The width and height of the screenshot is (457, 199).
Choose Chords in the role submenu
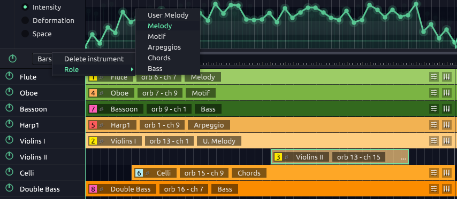pos(168,58)
